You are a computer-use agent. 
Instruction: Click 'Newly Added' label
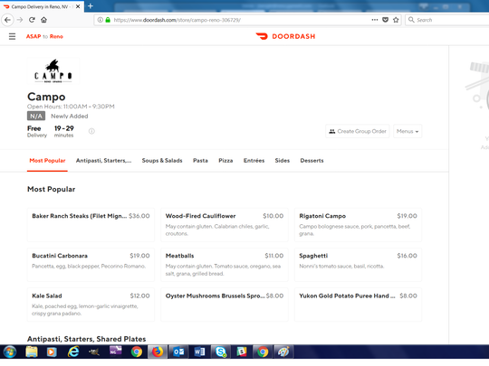tap(70, 116)
